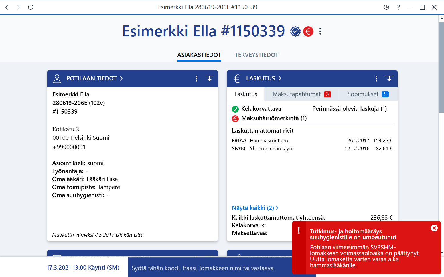The width and height of the screenshot is (444, 277).
Task: Select the Sopimukset tab
Action: 368,94
